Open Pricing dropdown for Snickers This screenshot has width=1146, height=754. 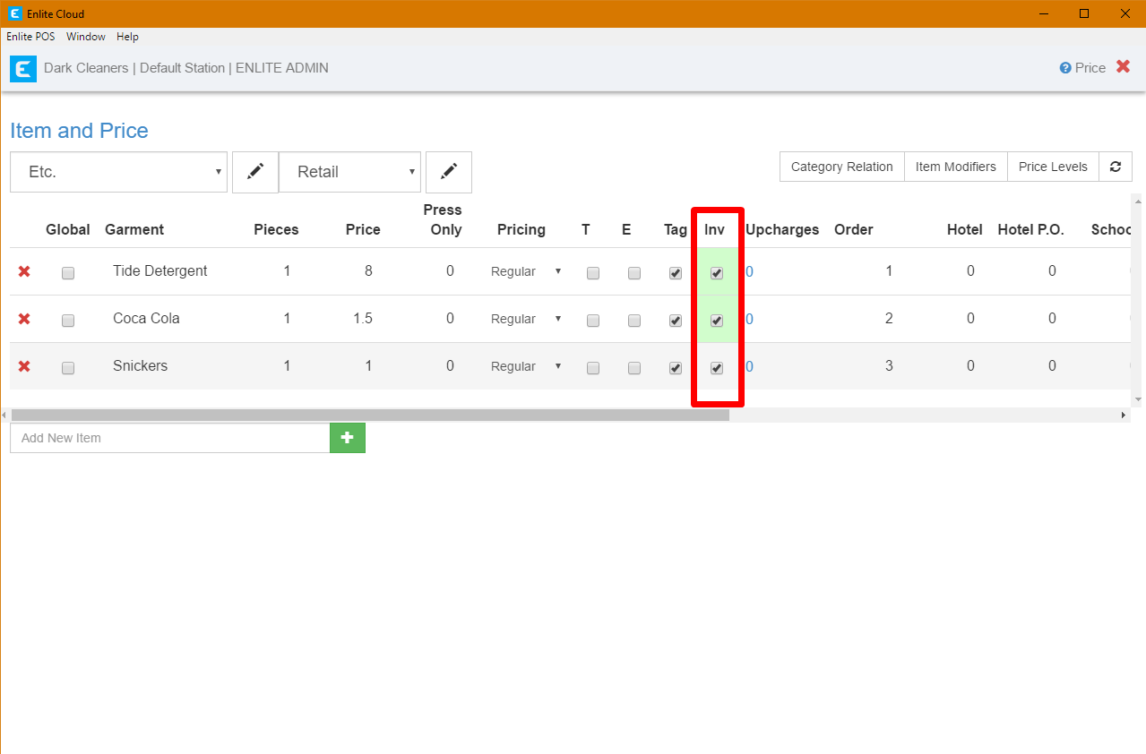point(526,366)
